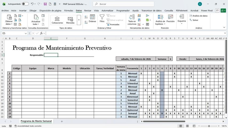228x128 pixels.
Task: Select the Cotizaciones data type
Action: tap(57, 20)
